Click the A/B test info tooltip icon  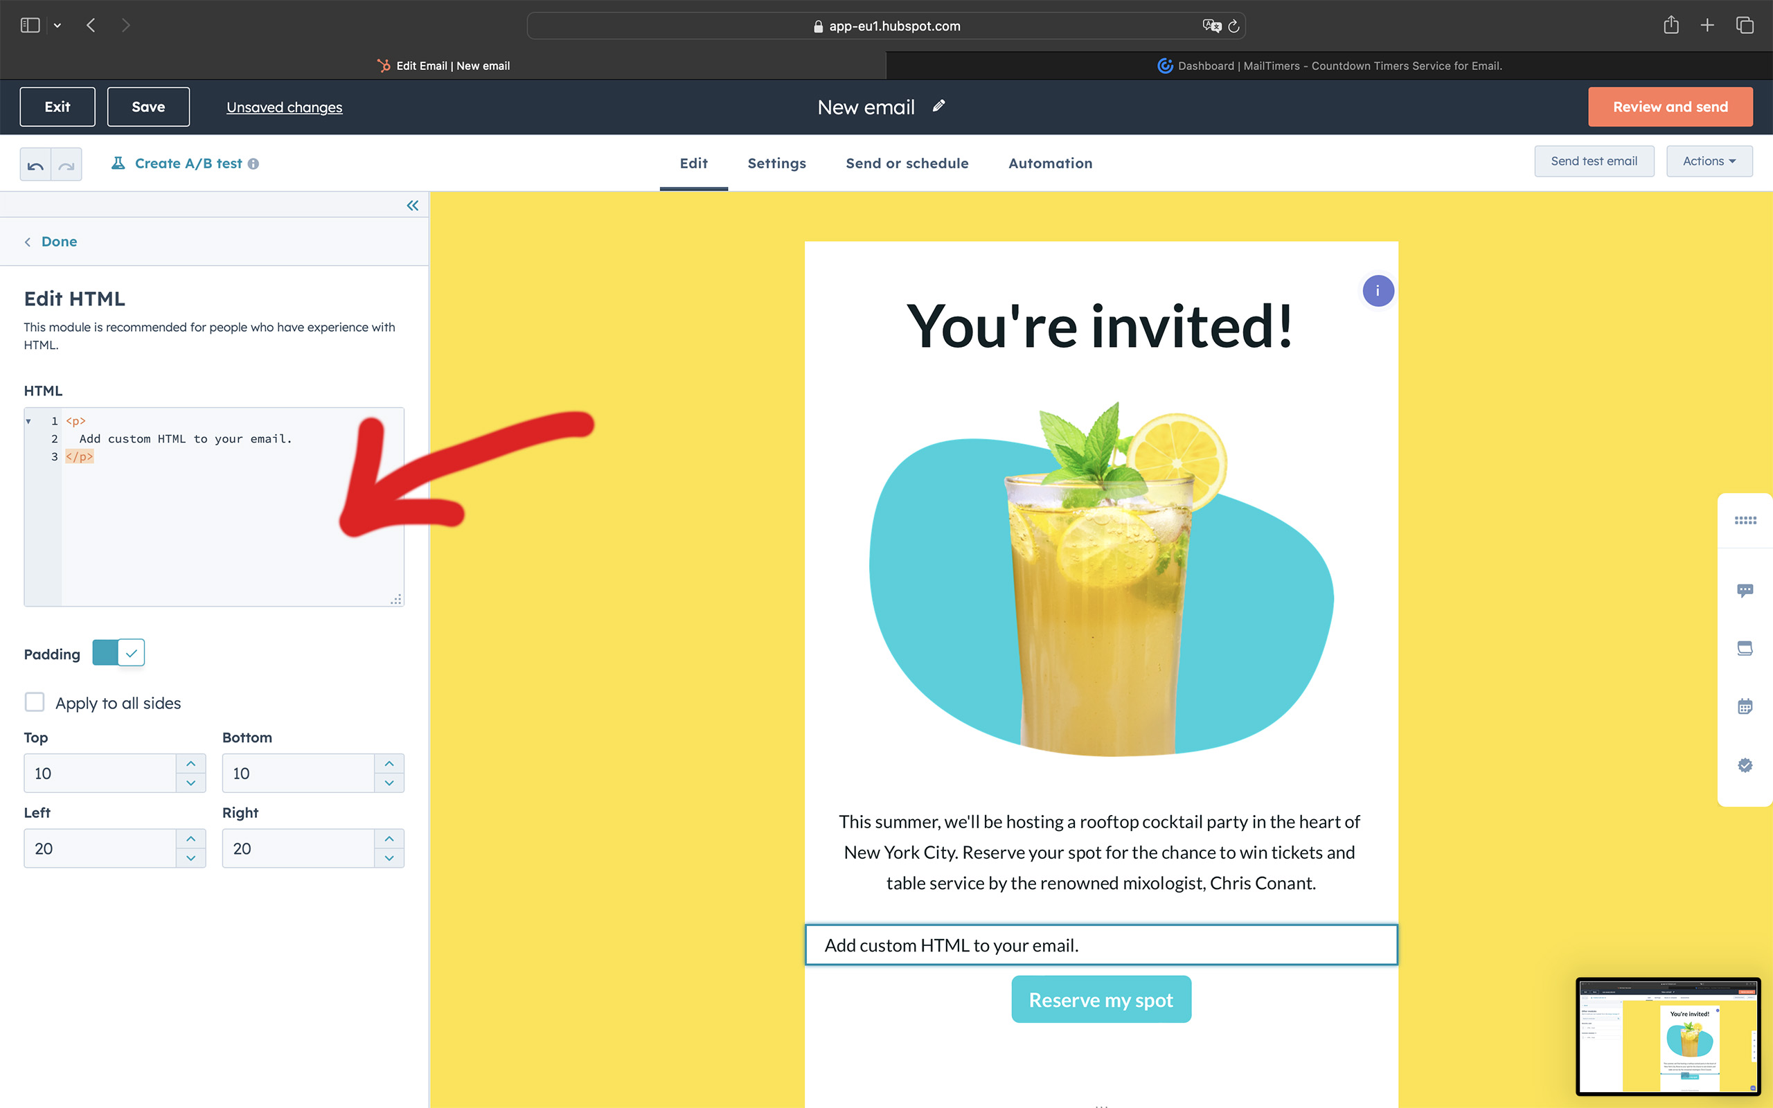(x=253, y=164)
